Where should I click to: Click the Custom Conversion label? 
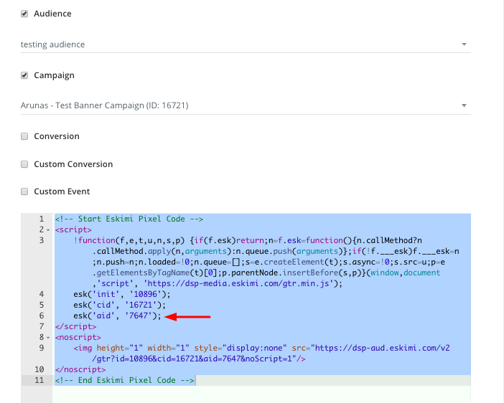tap(73, 164)
